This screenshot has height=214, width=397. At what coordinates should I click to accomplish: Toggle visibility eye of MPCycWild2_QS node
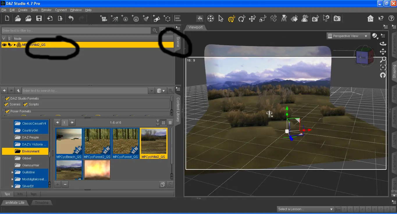[x=4, y=45]
